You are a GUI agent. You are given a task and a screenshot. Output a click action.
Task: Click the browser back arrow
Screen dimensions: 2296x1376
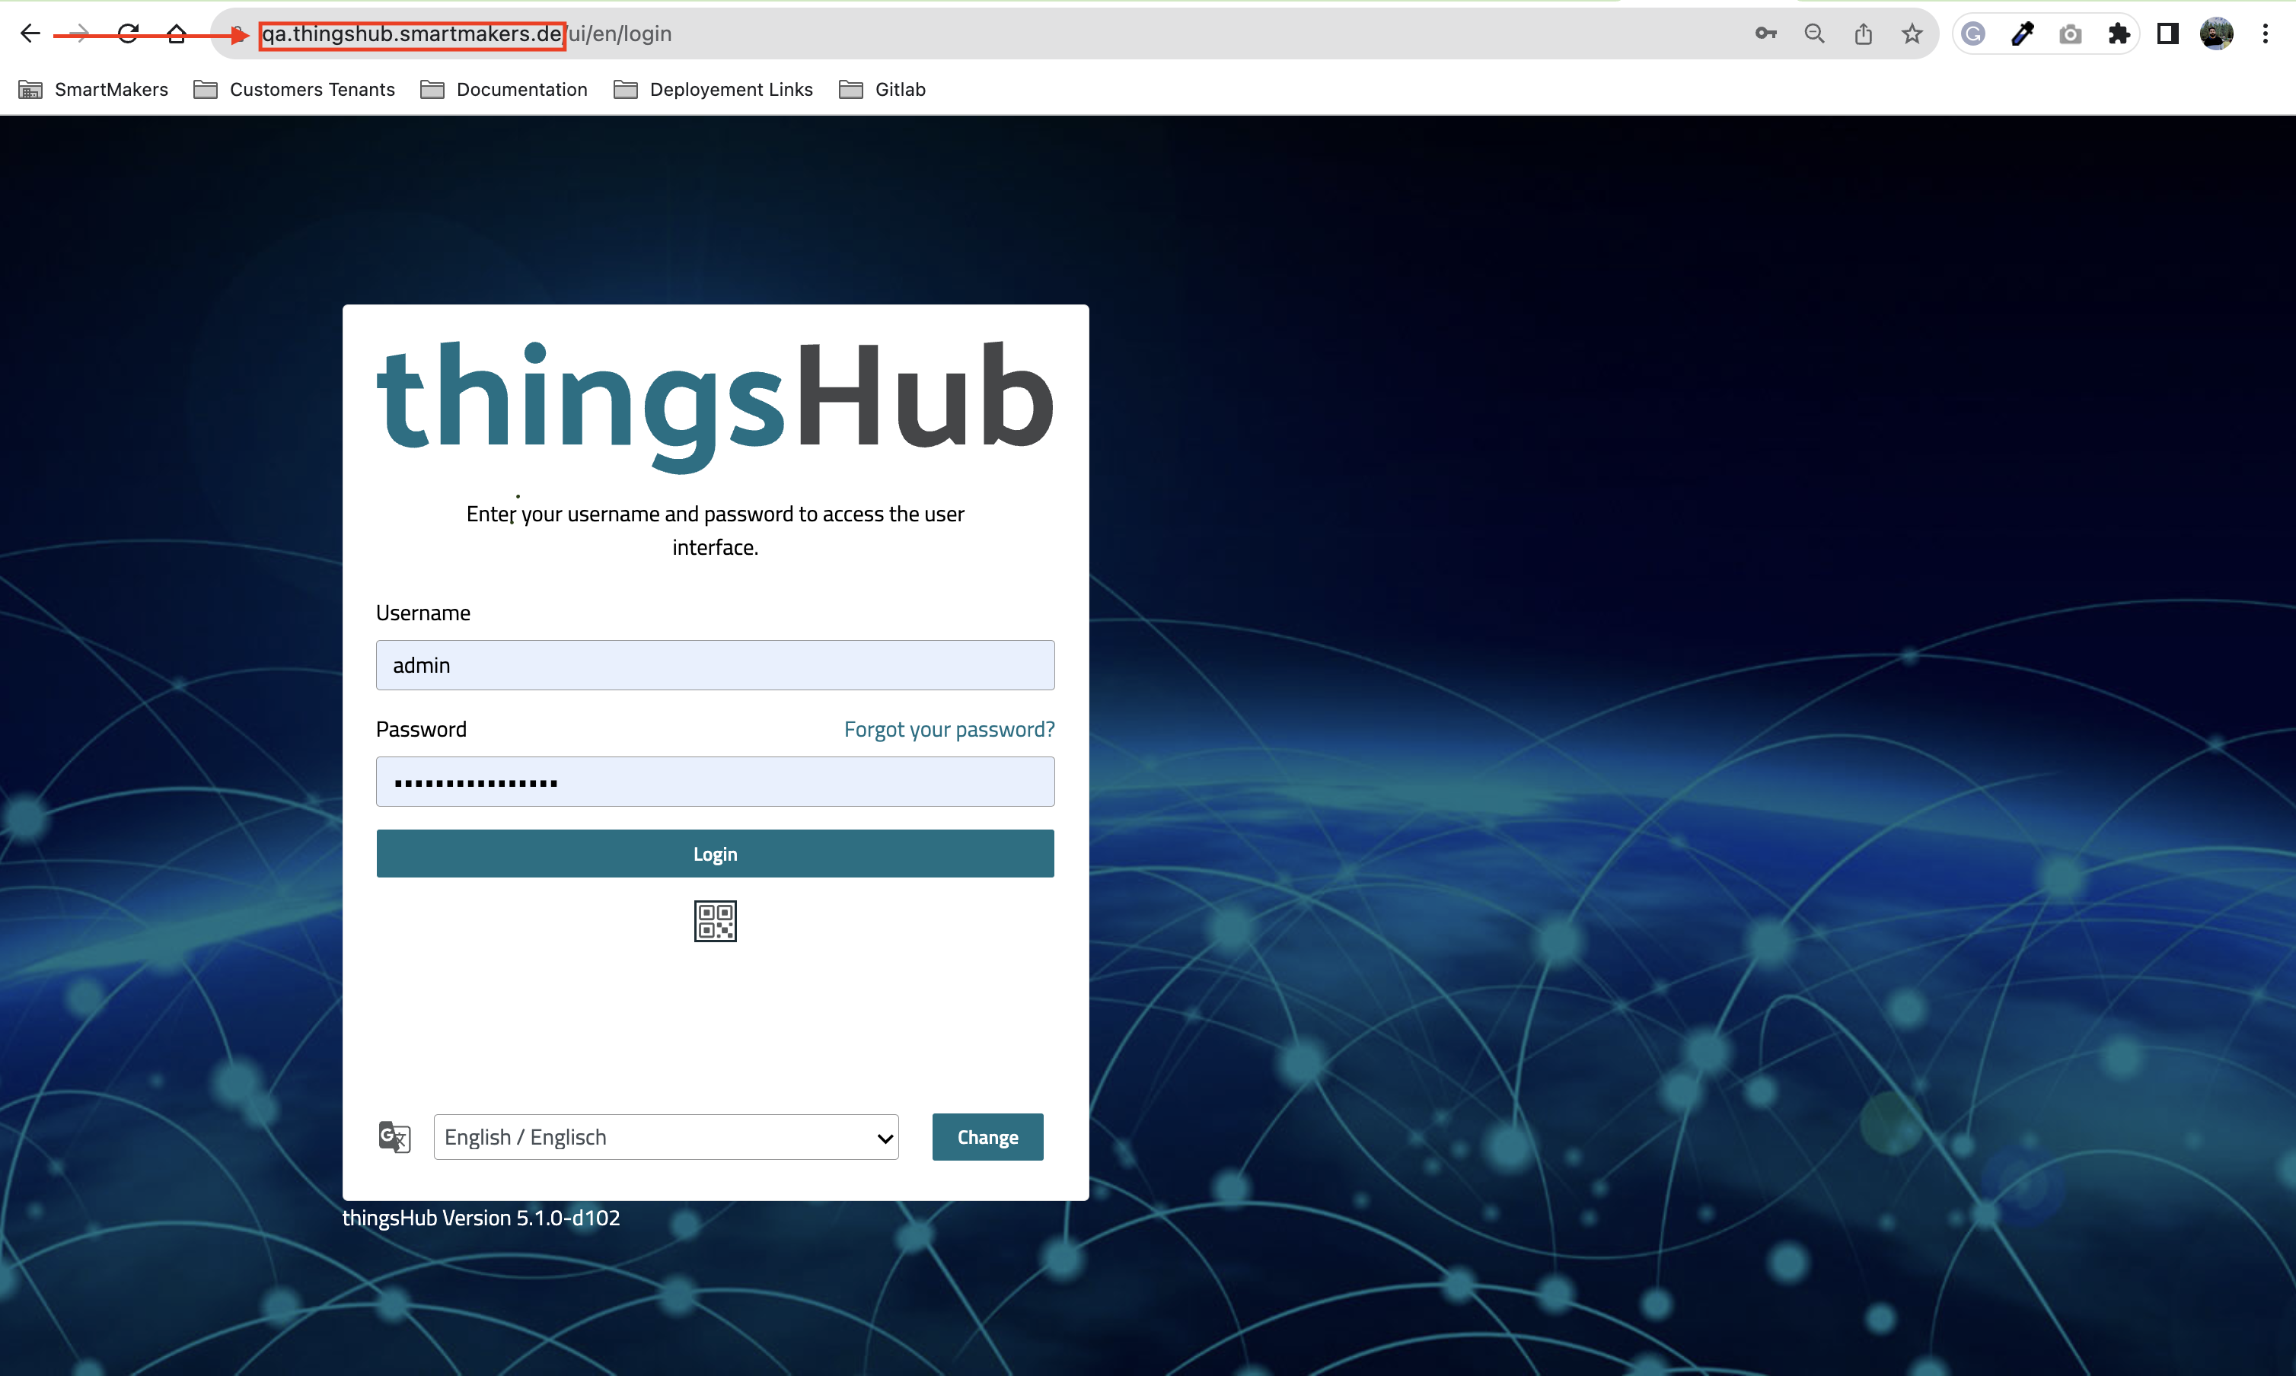pos(30,34)
